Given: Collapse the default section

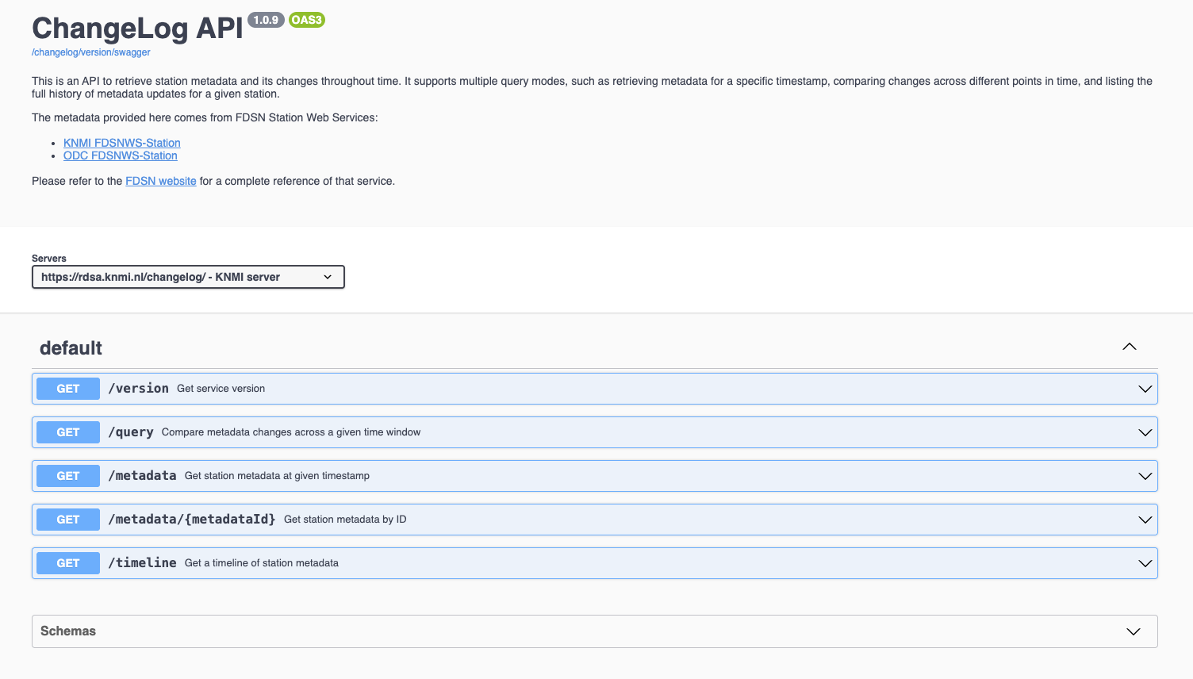Looking at the screenshot, I should pos(1129,347).
